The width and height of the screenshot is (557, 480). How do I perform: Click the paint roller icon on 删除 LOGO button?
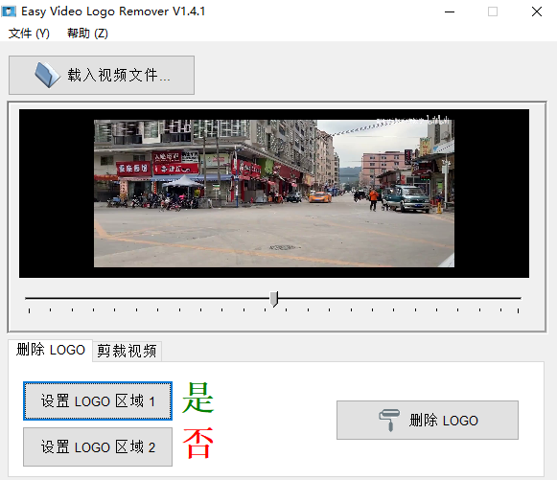389,421
